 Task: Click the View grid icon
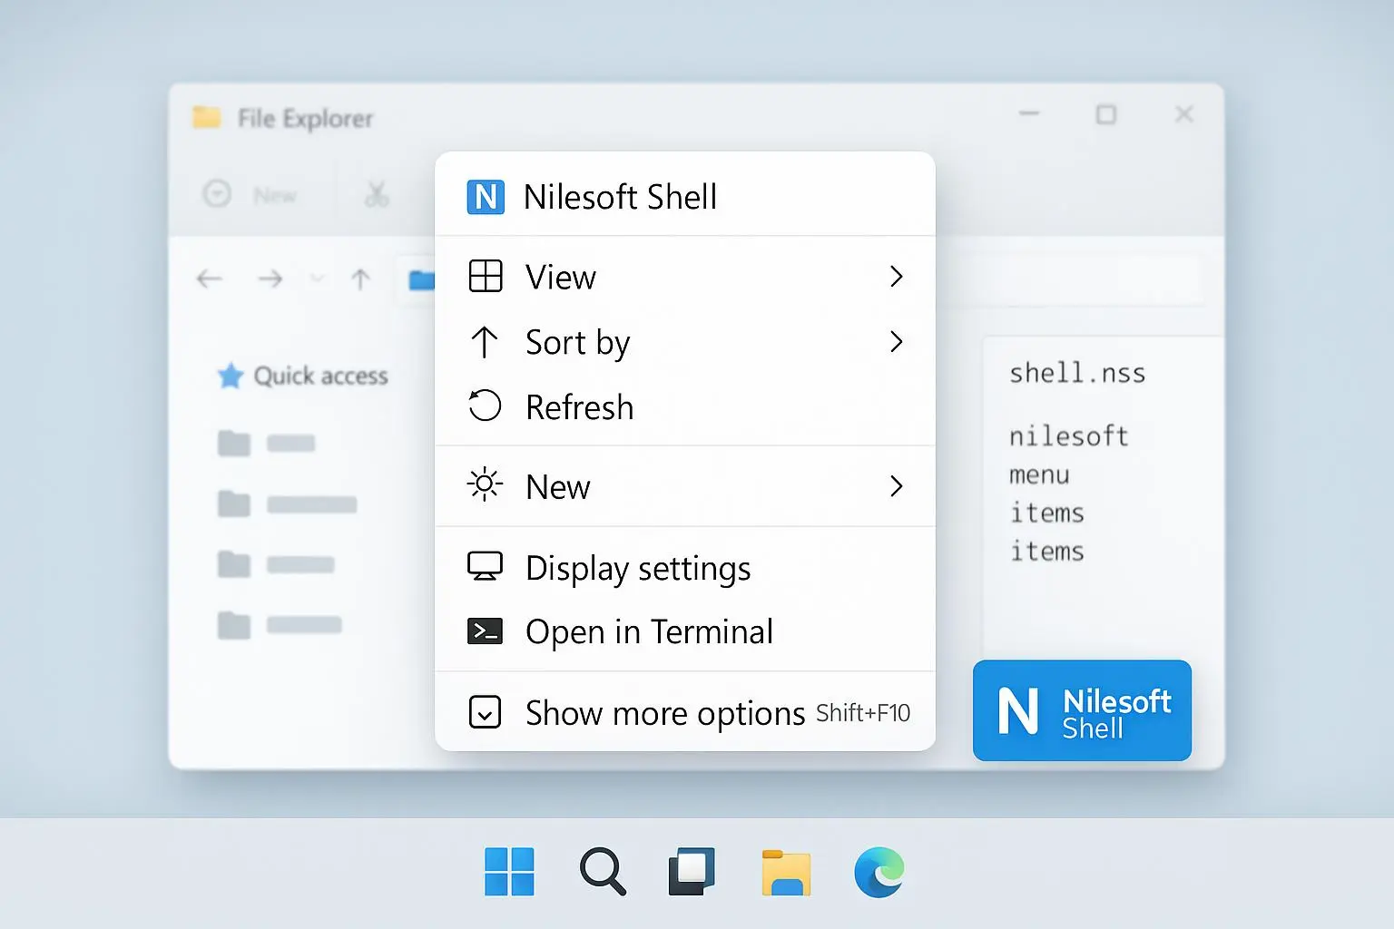485,276
